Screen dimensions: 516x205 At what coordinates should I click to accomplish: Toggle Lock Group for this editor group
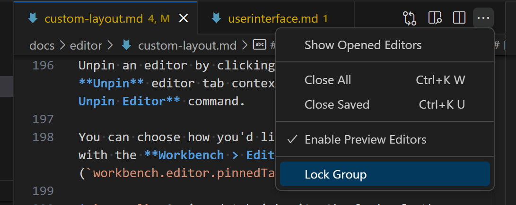(x=336, y=174)
